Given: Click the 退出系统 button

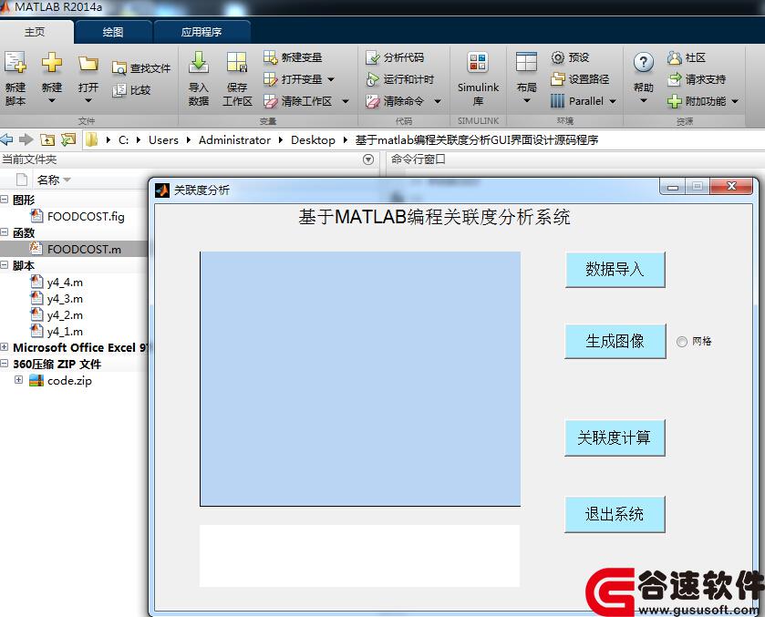Looking at the screenshot, I should coord(615,514).
